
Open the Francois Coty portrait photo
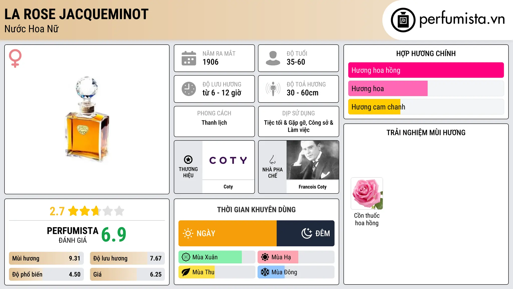pyautogui.click(x=313, y=160)
